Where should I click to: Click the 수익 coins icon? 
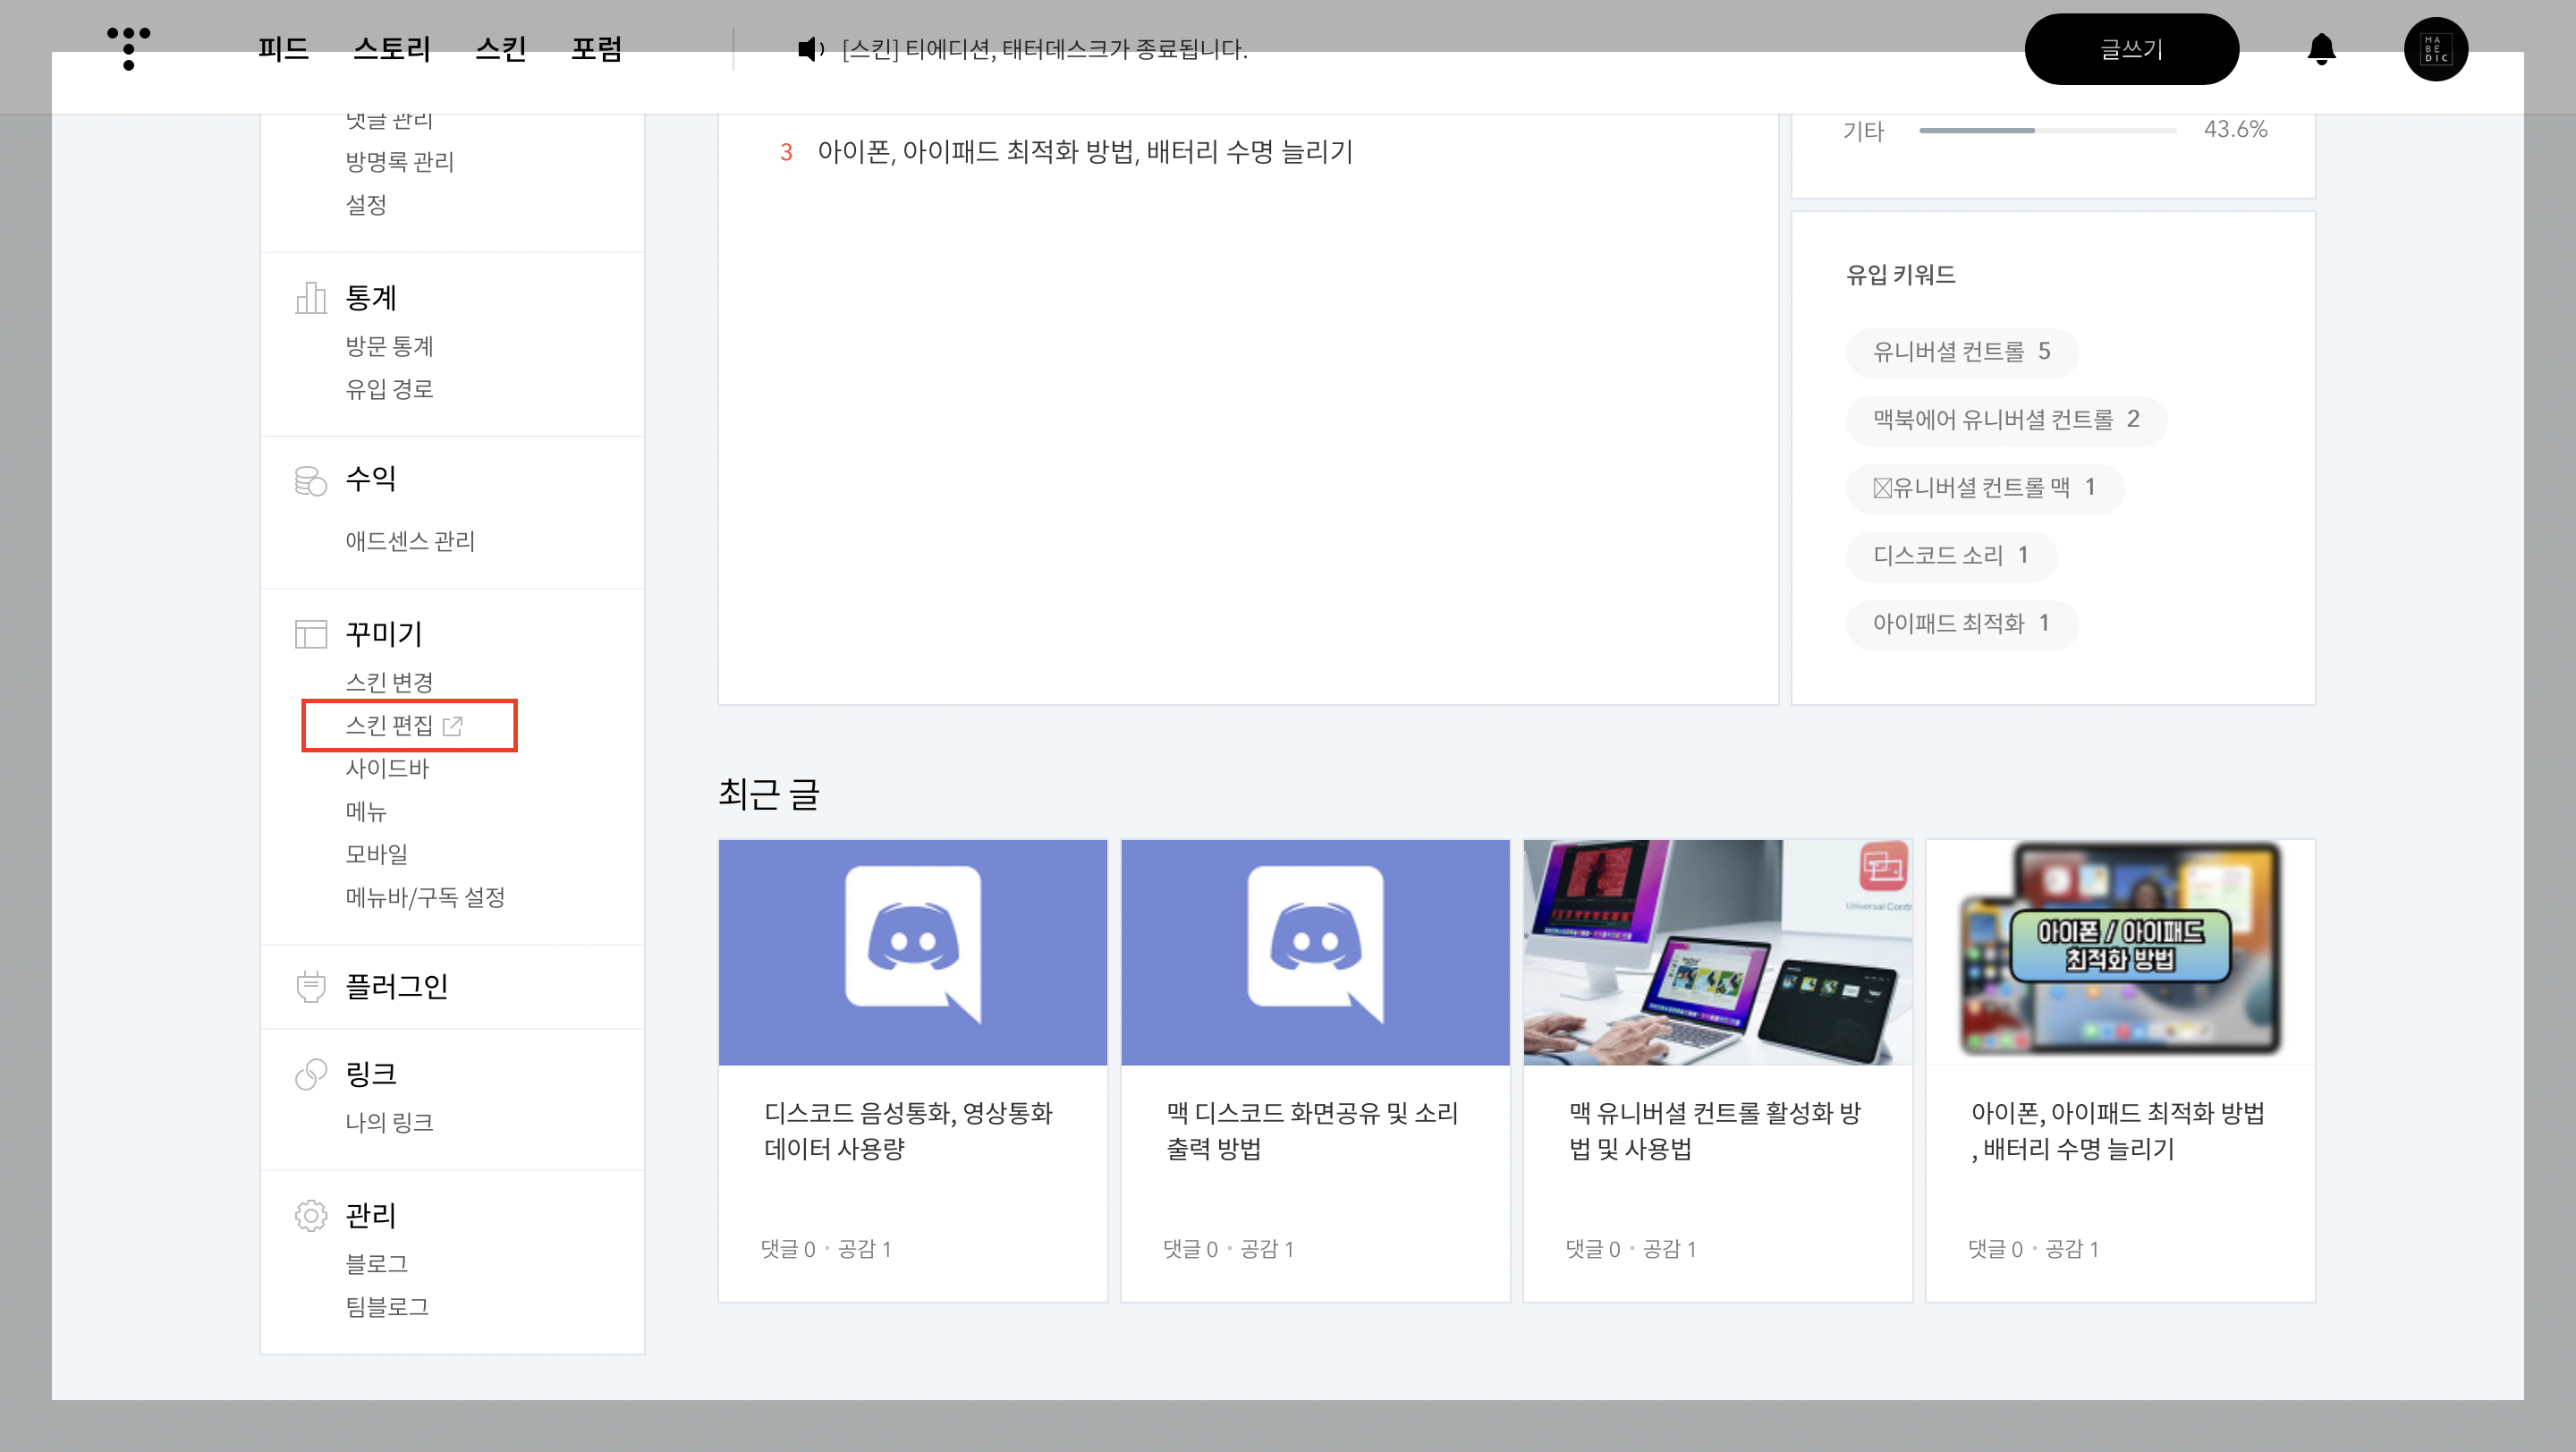tap(311, 480)
